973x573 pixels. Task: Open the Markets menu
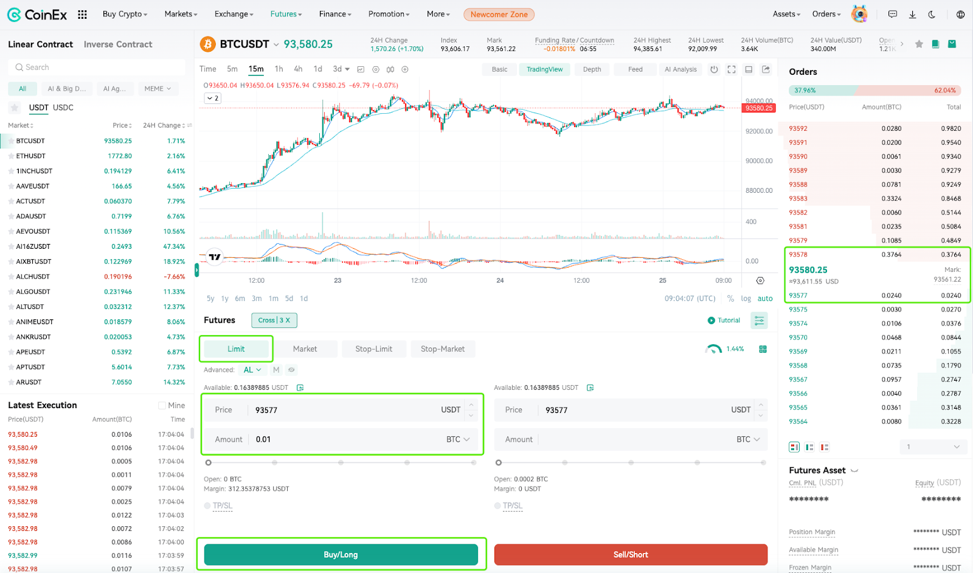tap(181, 14)
